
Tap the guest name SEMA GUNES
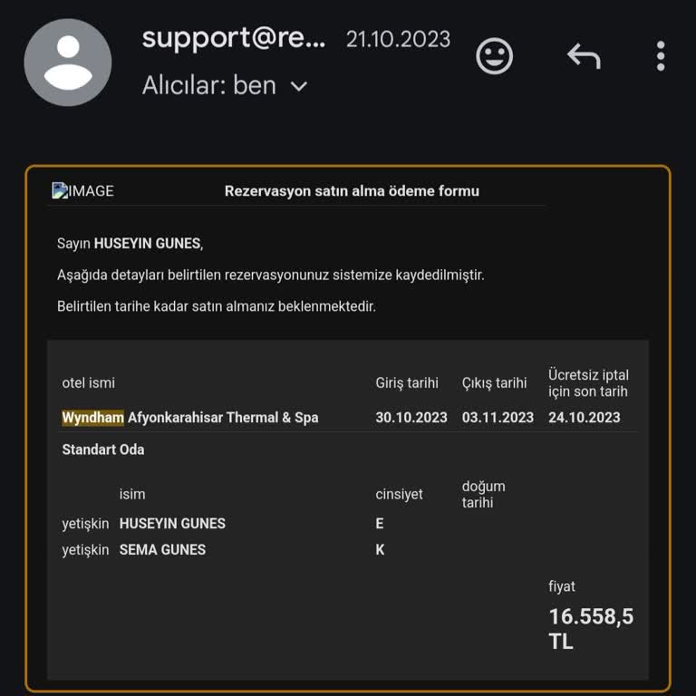[162, 549]
